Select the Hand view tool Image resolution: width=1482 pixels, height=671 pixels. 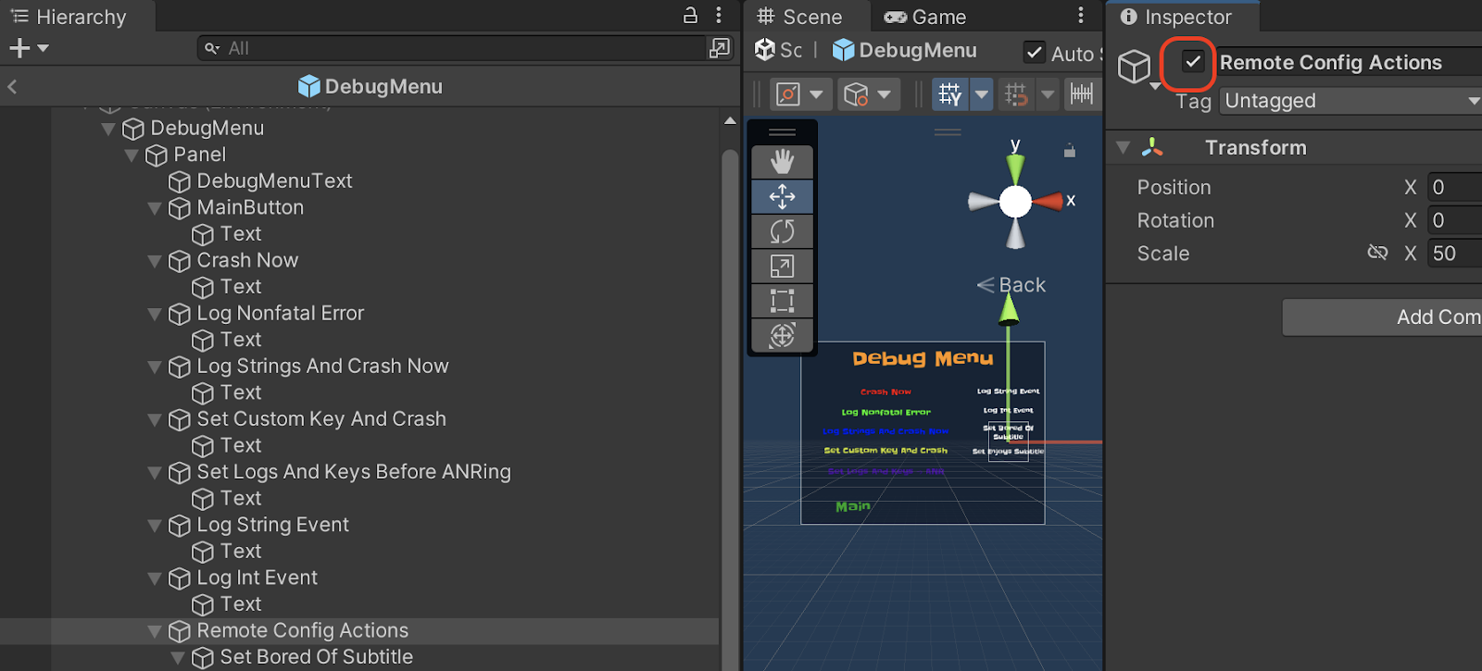[x=782, y=162]
